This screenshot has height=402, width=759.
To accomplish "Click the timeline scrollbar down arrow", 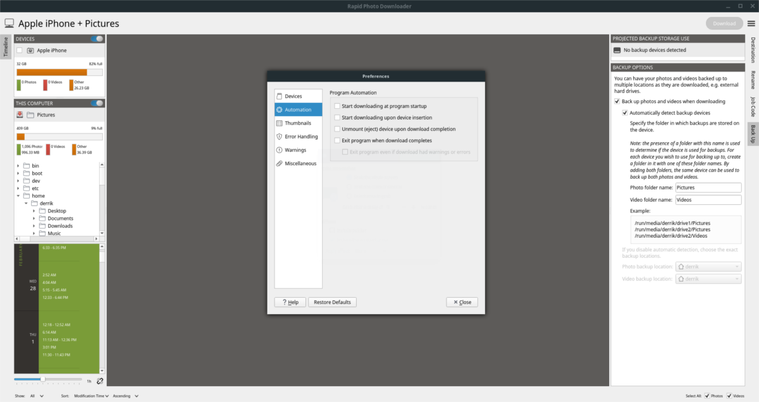I will point(102,370).
